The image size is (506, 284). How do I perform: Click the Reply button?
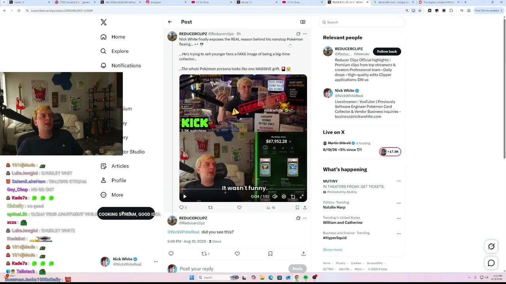(x=297, y=269)
